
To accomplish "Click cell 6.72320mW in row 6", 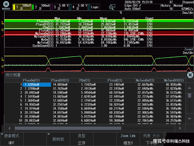I will (88, 105).
